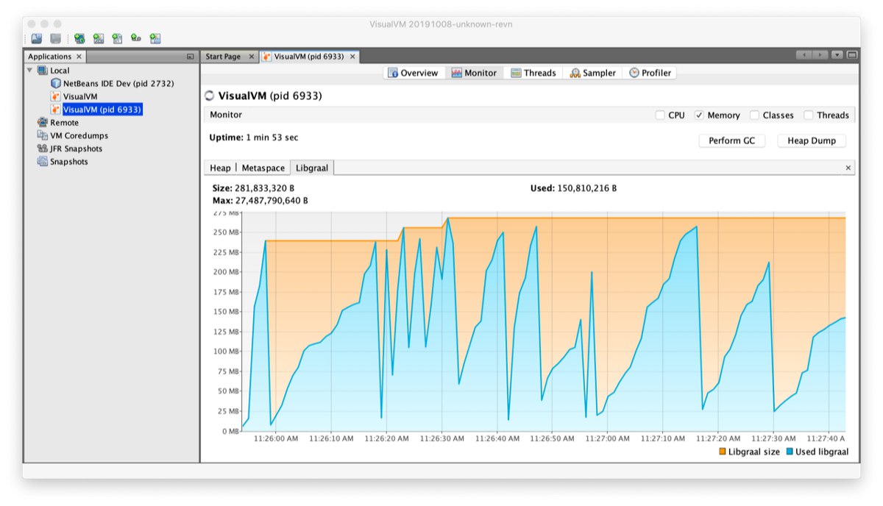The image size is (883, 506).
Task: Open the document list dropdown arrow
Action: 837,55
